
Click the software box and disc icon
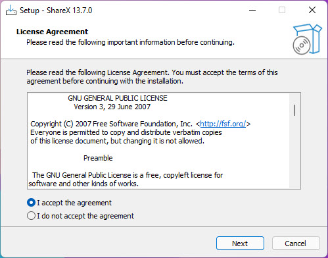[x=307, y=39]
